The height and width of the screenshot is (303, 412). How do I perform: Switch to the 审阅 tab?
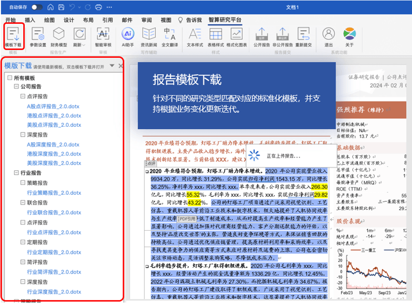147,20
